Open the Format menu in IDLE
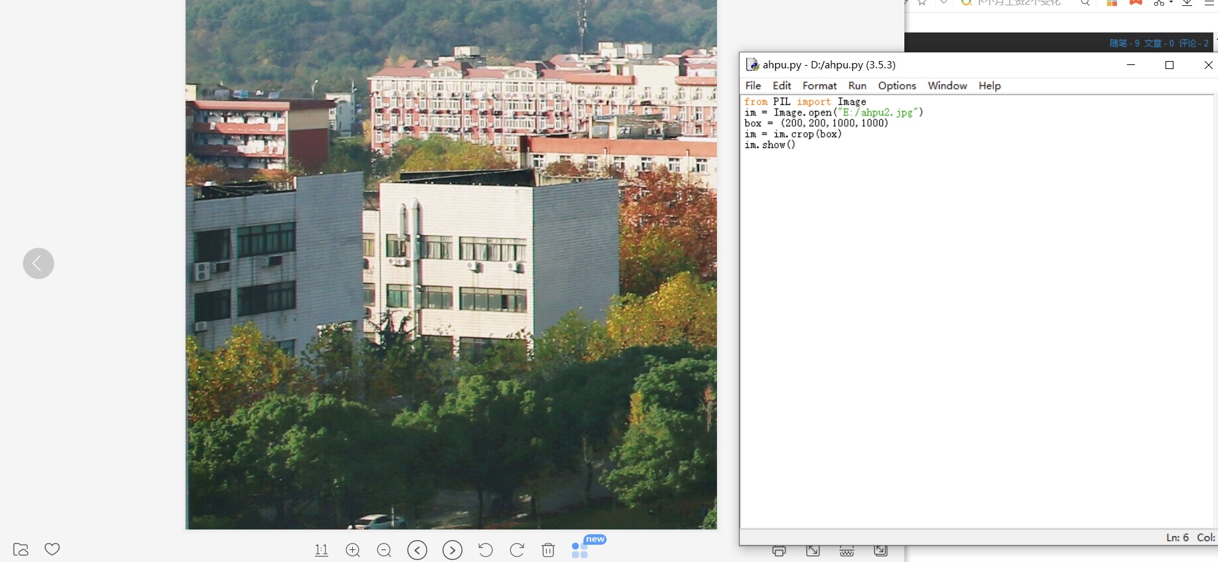1218x562 pixels. pyautogui.click(x=820, y=86)
